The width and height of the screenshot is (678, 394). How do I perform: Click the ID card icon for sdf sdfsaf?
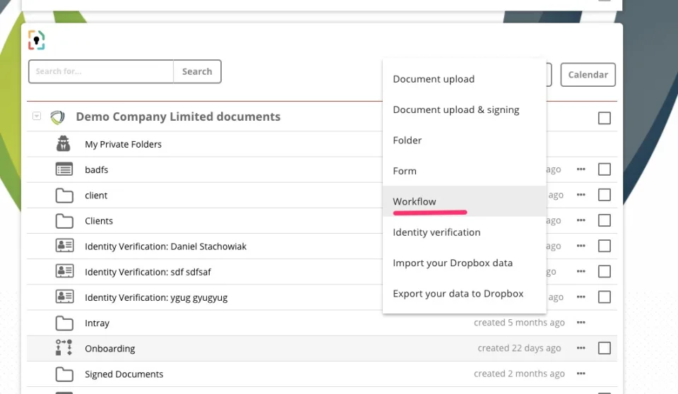(64, 271)
